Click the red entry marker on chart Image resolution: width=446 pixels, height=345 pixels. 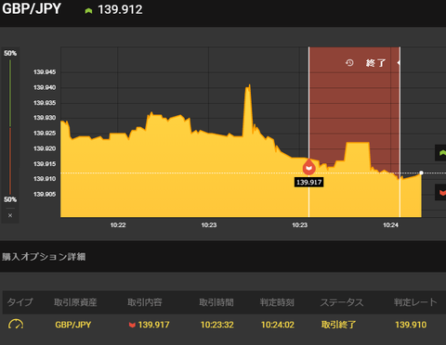pos(308,167)
